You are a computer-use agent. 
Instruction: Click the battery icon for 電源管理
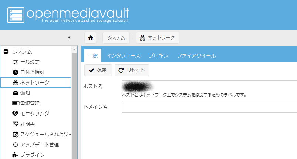[16, 104]
